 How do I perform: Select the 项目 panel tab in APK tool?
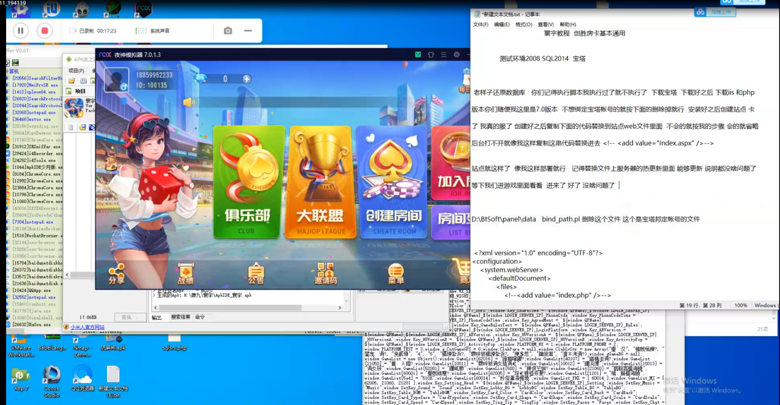(x=80, y=91)
